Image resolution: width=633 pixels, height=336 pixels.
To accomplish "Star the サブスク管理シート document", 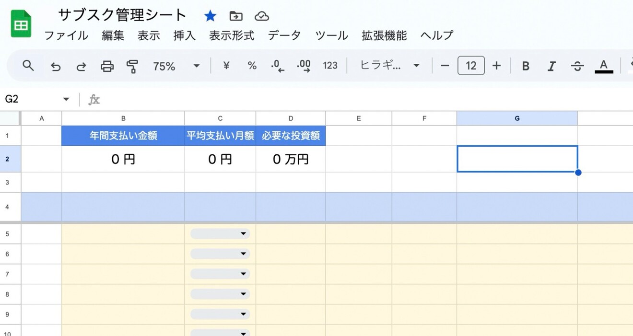I will (x=210, y=16).
